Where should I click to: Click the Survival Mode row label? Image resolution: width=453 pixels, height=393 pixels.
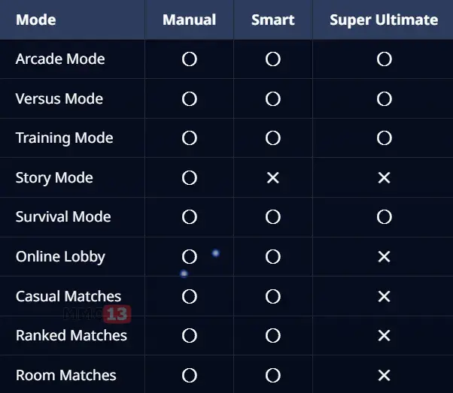pyautogui.click(x=63, y=217)
